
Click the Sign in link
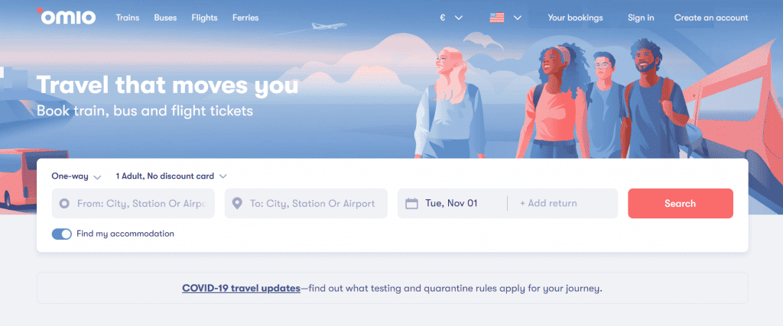tap(640, 18)
